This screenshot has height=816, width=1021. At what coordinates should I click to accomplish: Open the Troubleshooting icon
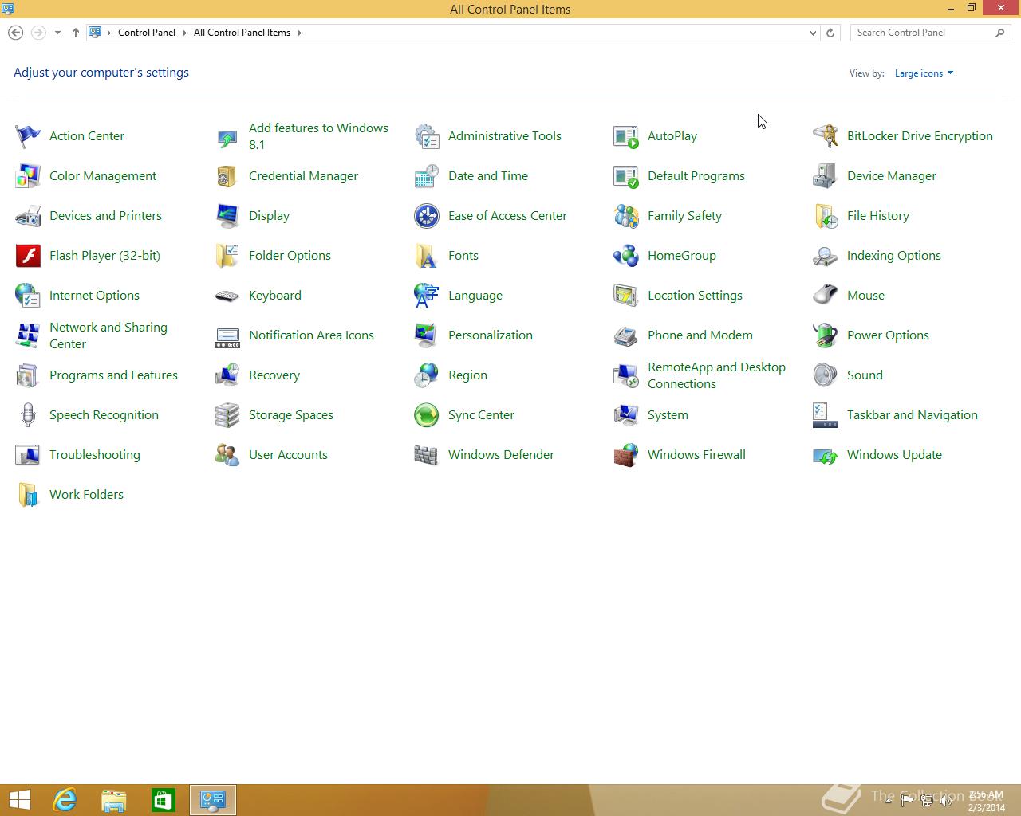28,455
